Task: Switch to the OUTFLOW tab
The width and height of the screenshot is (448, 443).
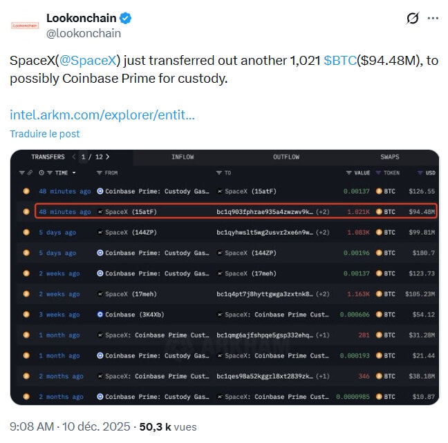Action: point(286,157)
